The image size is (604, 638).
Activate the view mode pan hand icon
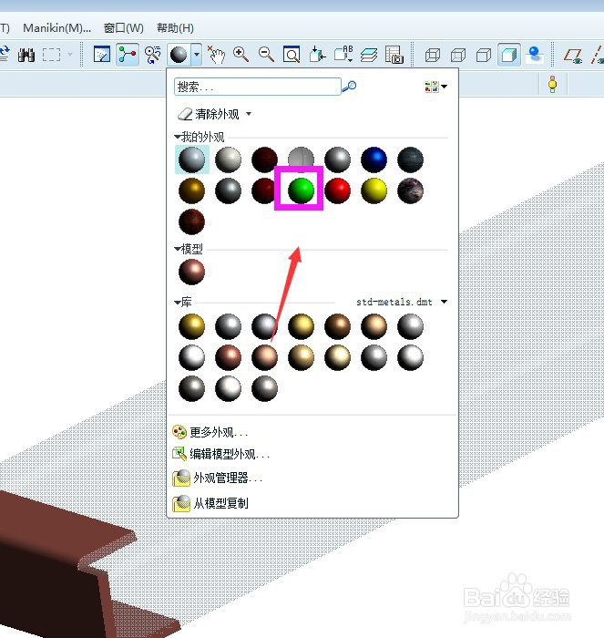[217, 55]
